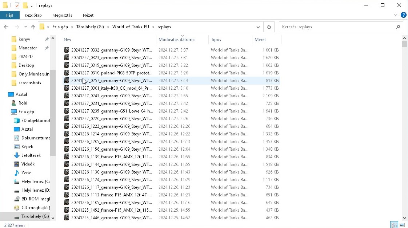Click the quick access properties checkmark icon
This screenshot has width=408, height=228.
pos(17,5)
